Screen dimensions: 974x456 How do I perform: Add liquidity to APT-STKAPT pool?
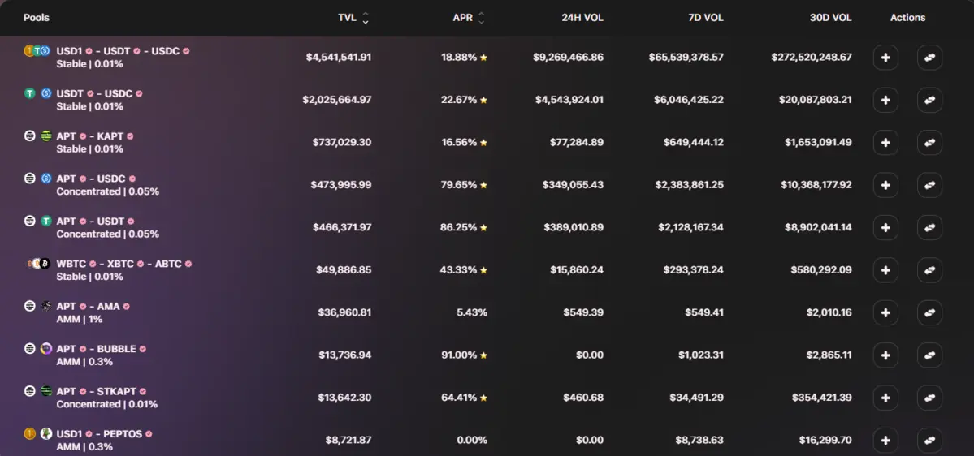point(885,398)
